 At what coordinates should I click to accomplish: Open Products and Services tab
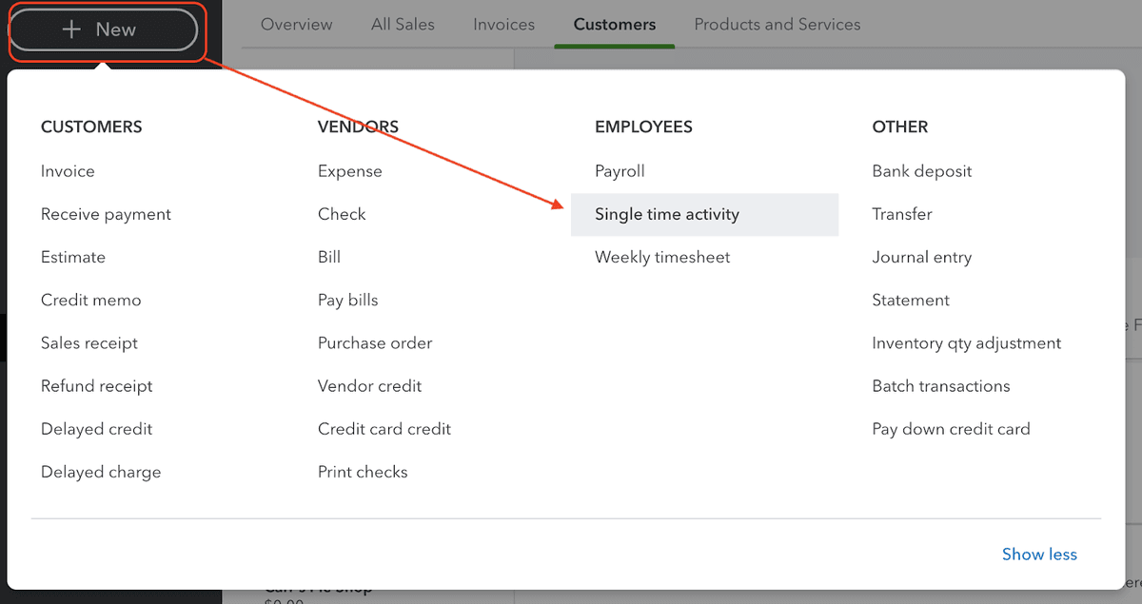[778, 25]
